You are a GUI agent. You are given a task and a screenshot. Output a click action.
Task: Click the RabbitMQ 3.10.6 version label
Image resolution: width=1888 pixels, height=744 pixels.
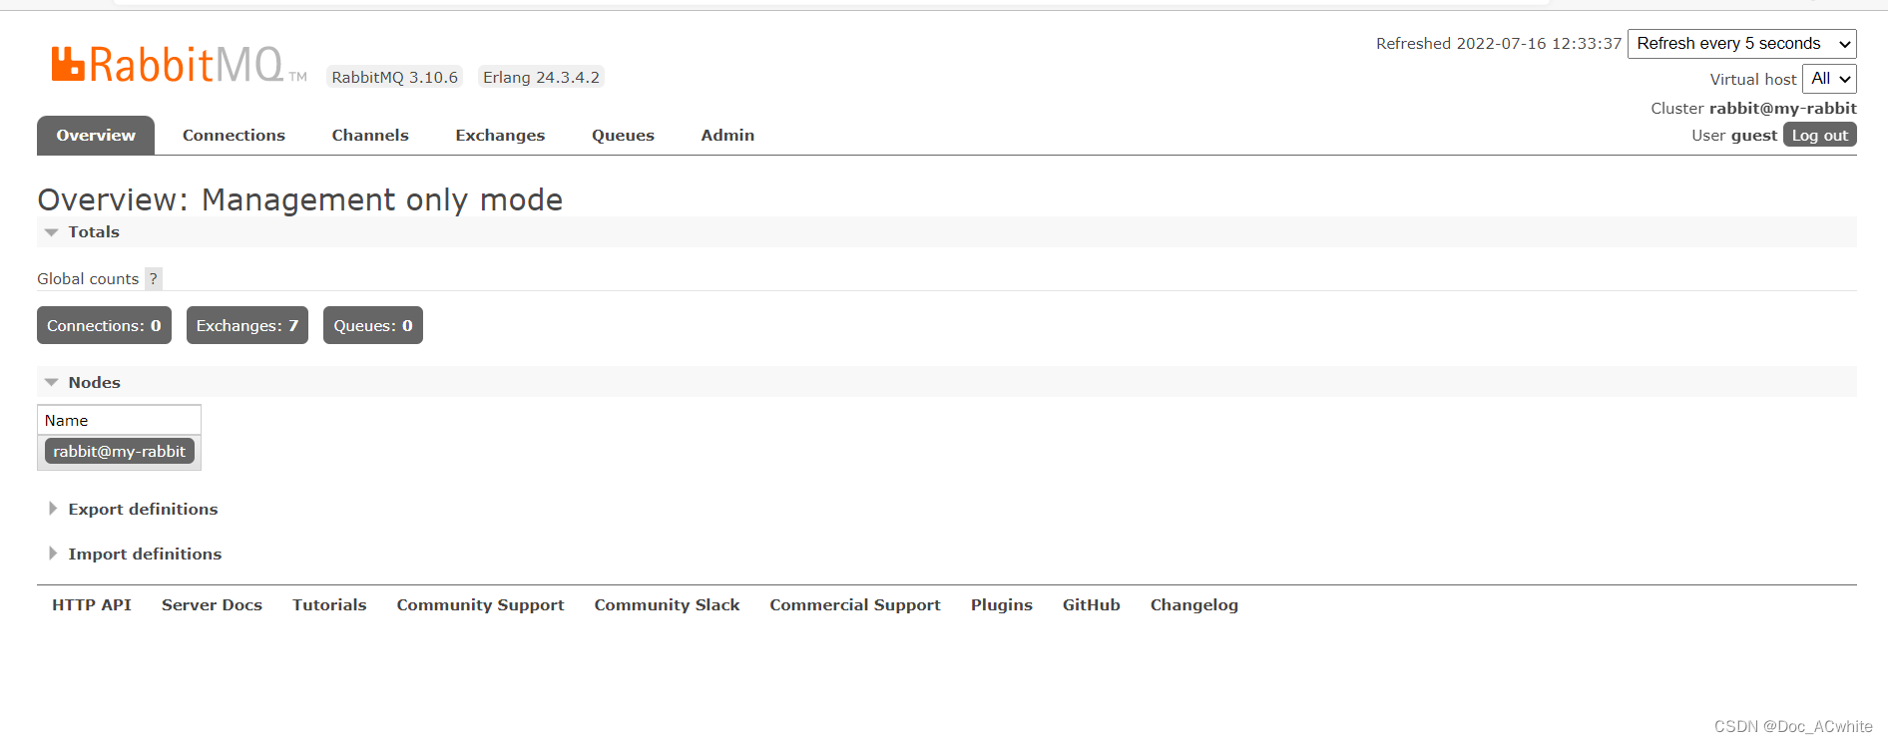394,78
